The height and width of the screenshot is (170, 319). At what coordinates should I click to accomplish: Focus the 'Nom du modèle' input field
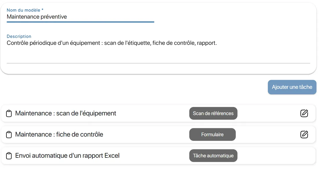coord(80,17)
